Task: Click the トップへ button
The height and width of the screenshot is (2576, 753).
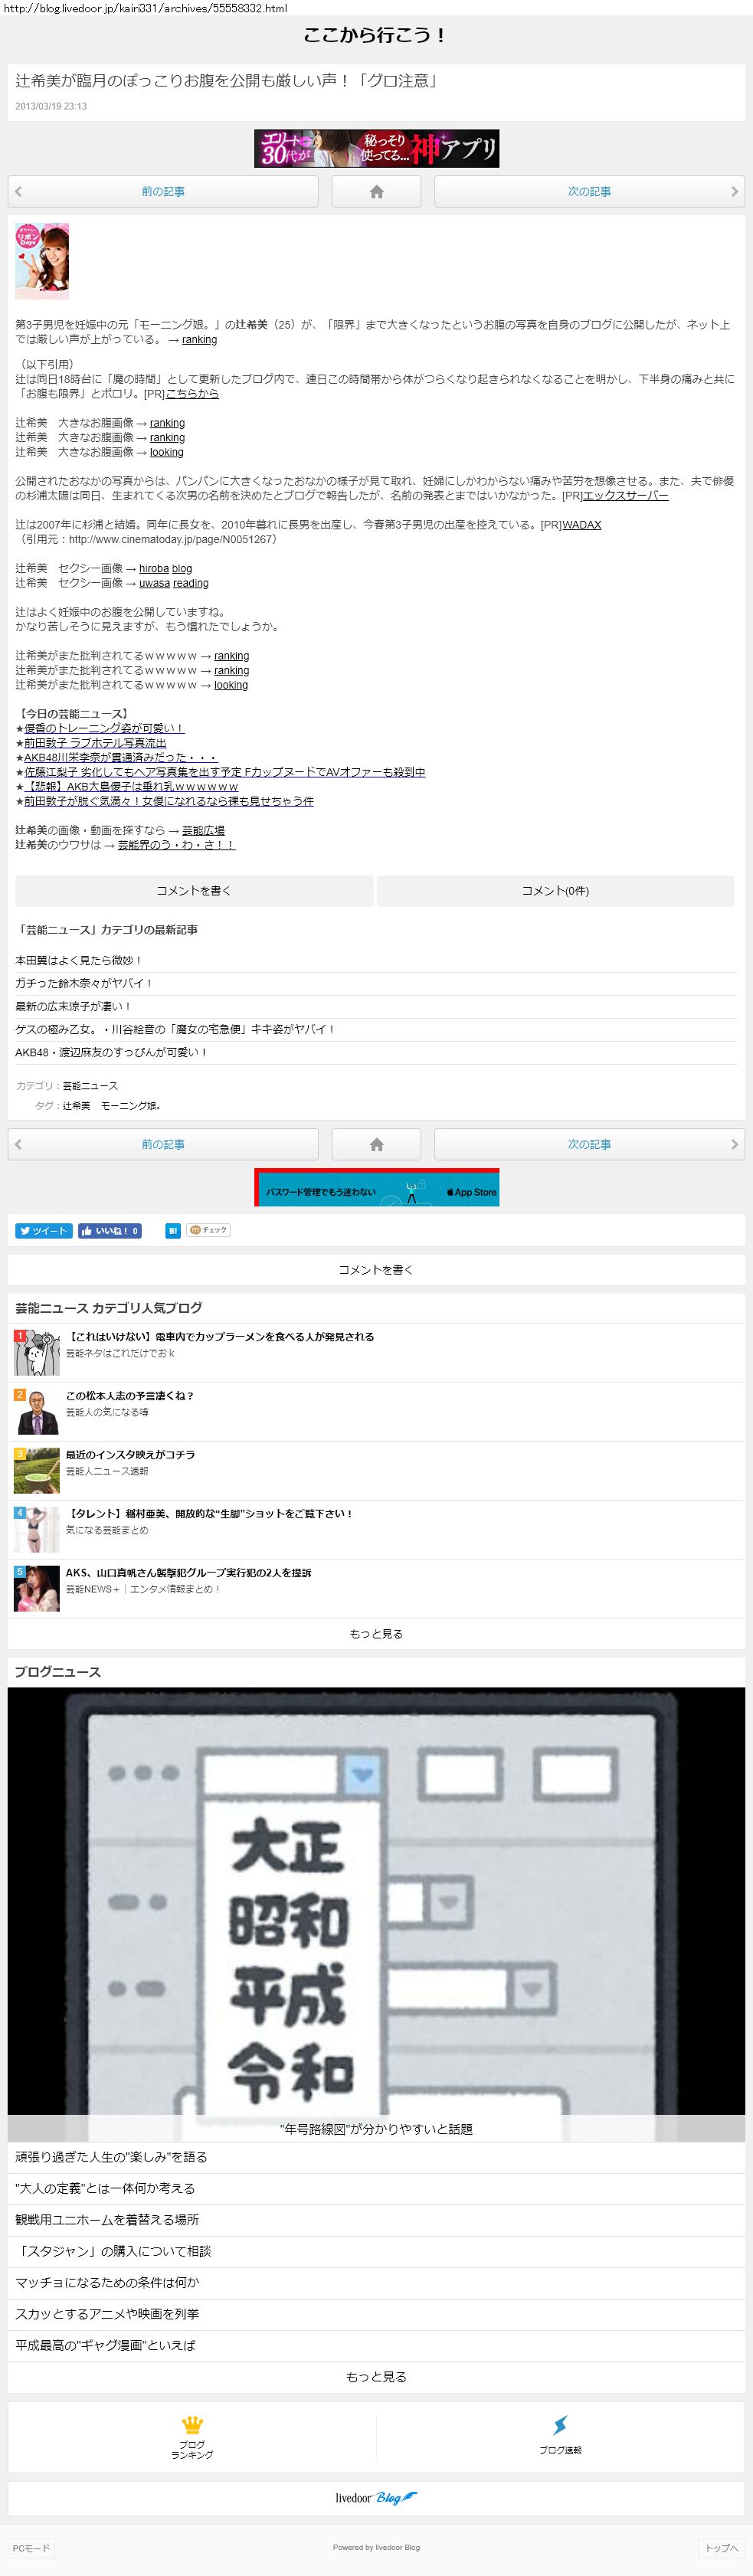Action: pos(722,2548)
